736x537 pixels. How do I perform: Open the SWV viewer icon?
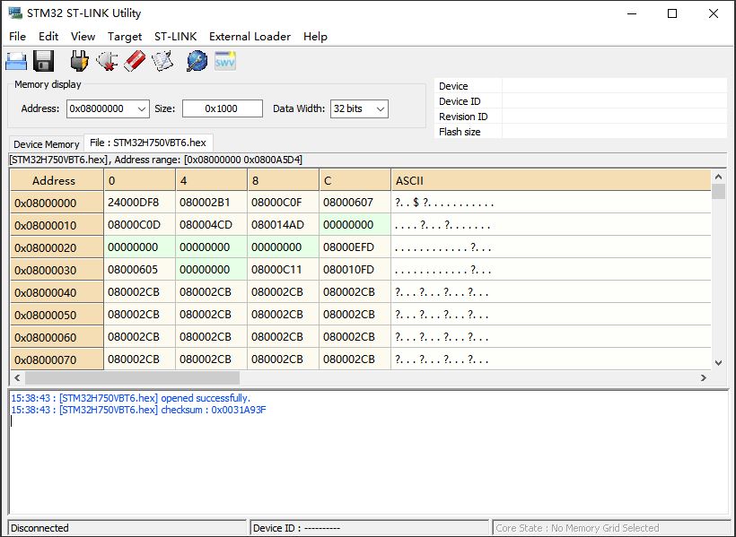(224, 61)
